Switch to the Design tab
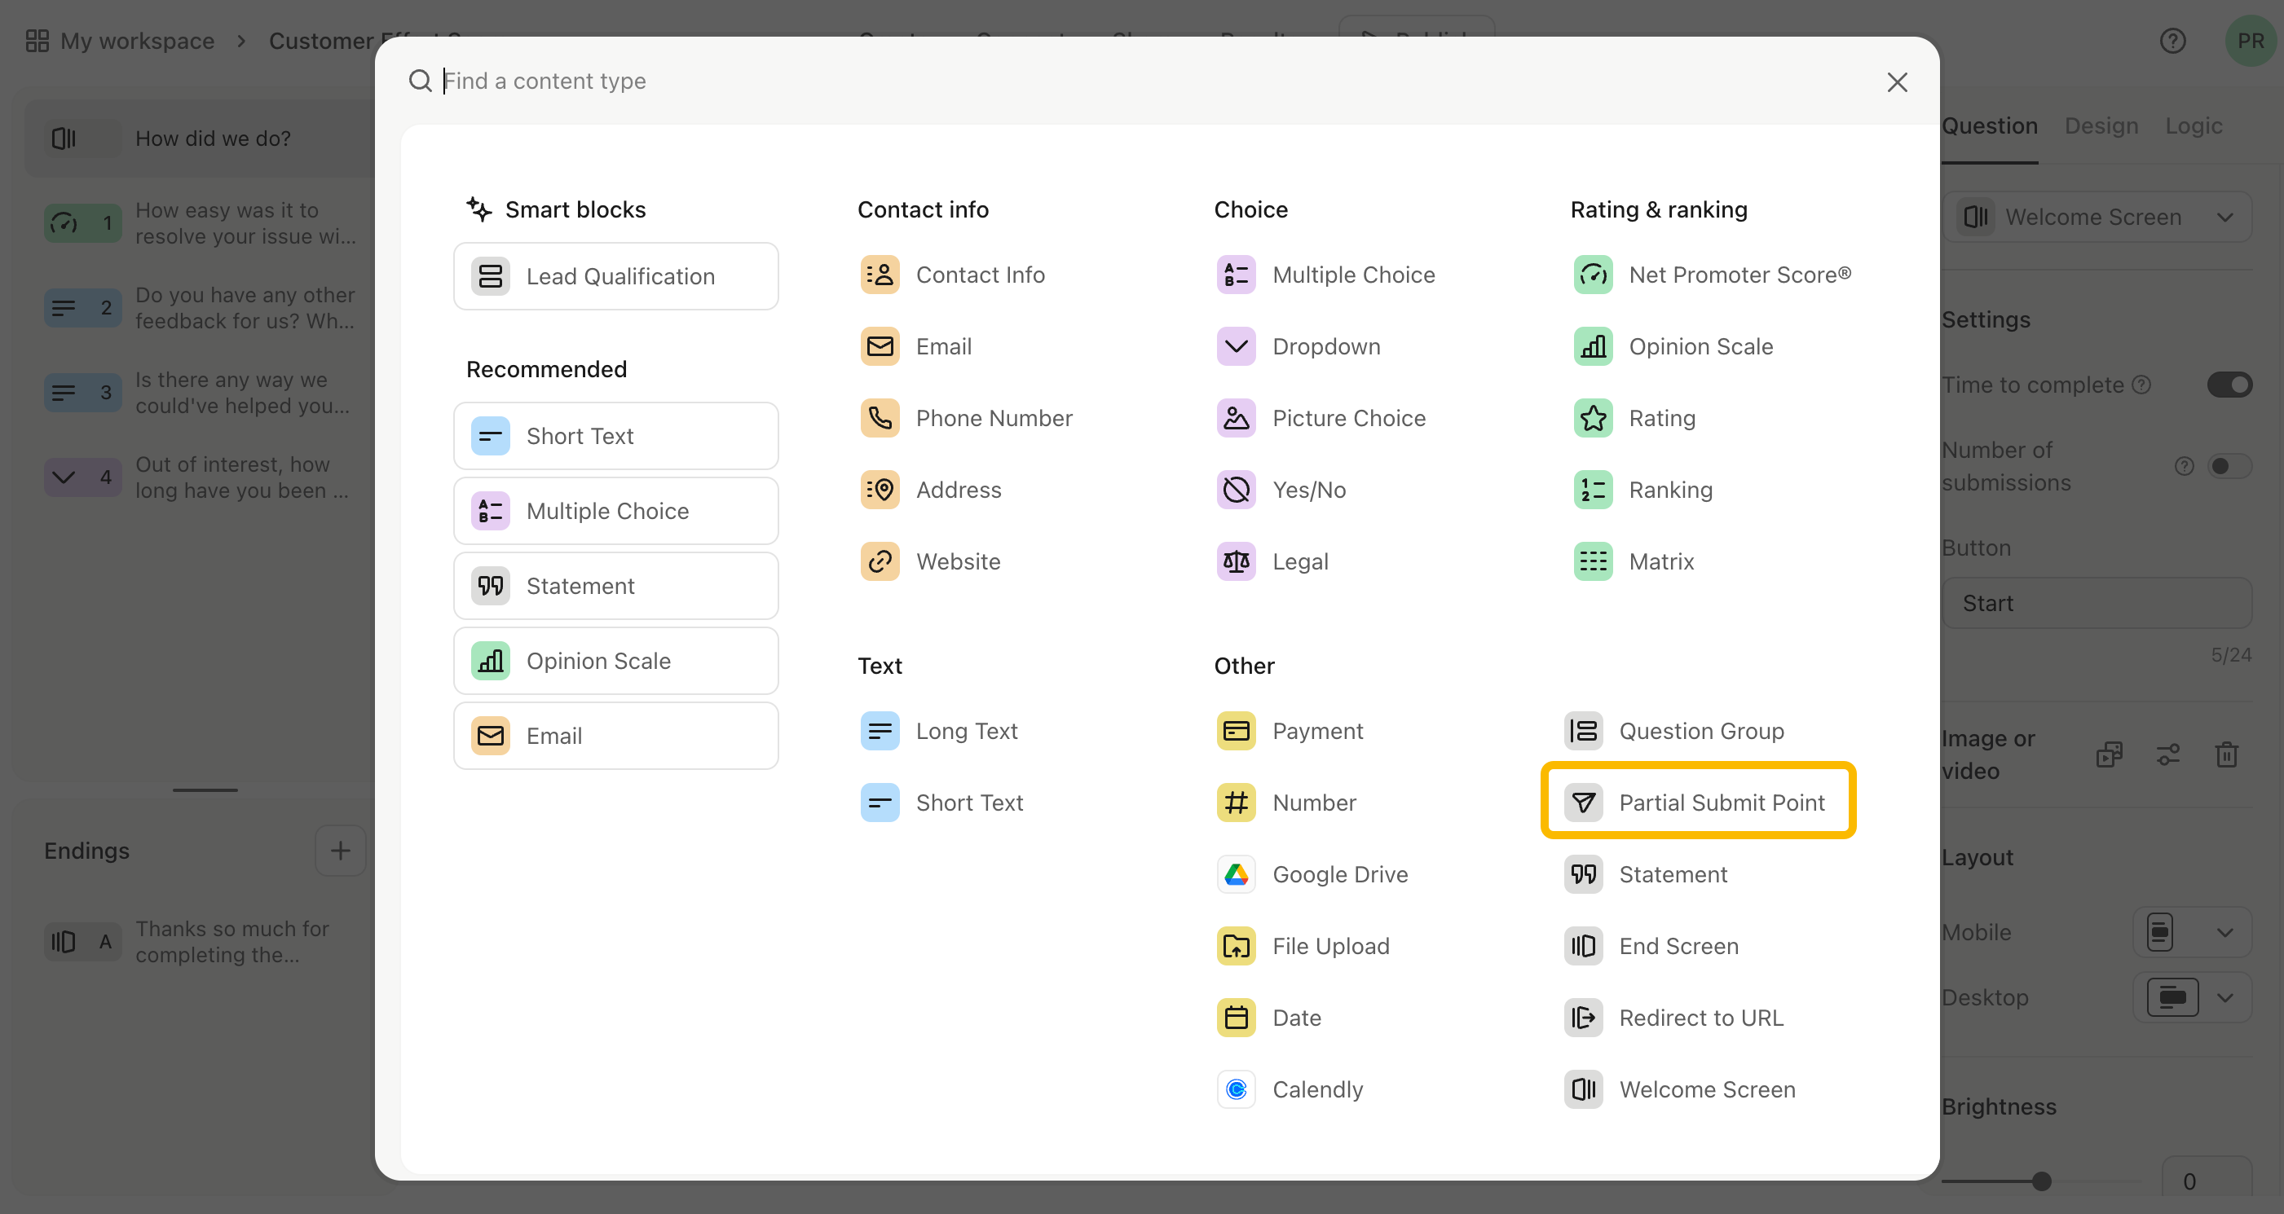The image size is (2284, 1214). (2101, 125)
